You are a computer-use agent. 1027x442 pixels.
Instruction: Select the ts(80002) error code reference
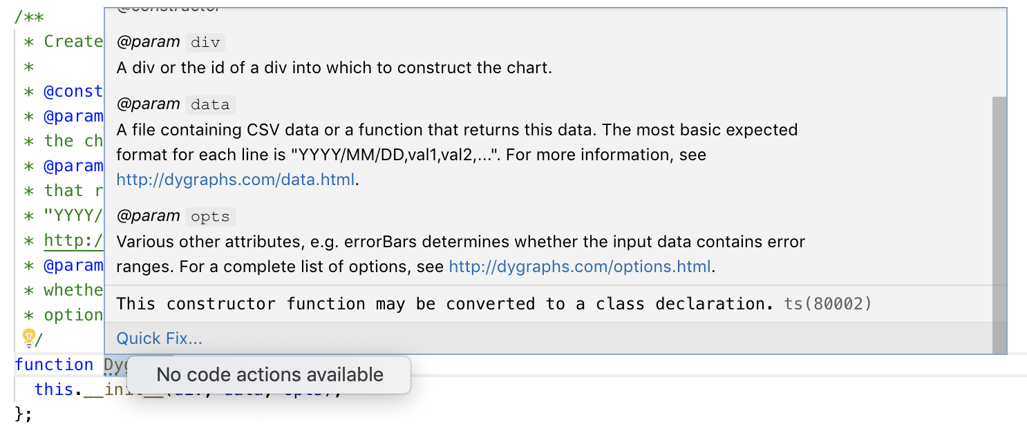tap(826, 303)
